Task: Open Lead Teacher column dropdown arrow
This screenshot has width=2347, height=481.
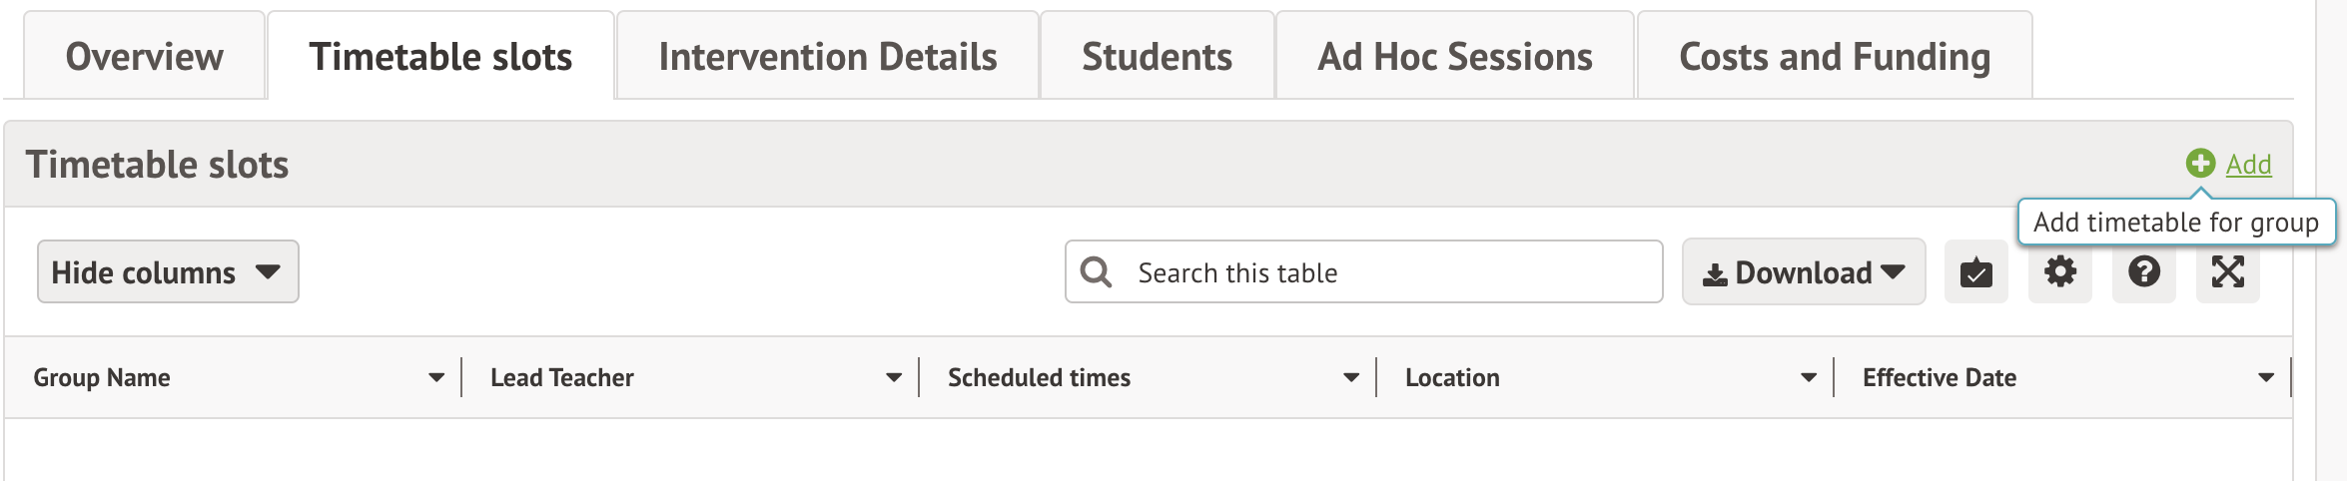Action: coord(894,378)
